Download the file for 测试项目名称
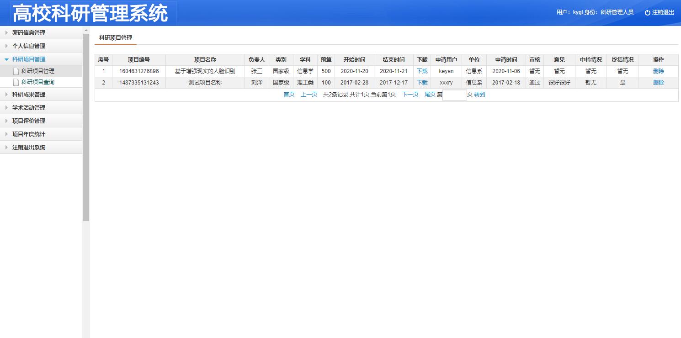 pos(422,83)
